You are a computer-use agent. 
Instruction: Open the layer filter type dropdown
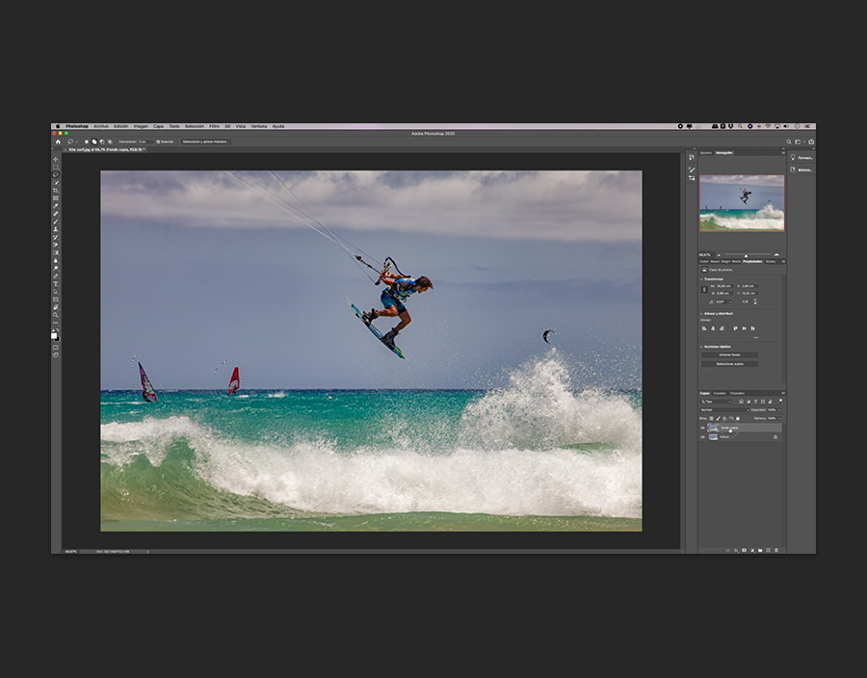[718, 402]
